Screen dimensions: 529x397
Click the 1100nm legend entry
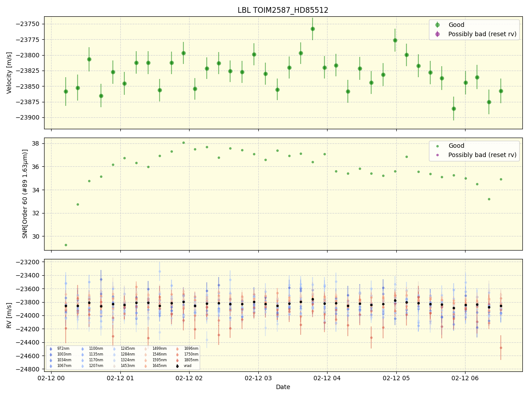[91, 349]
